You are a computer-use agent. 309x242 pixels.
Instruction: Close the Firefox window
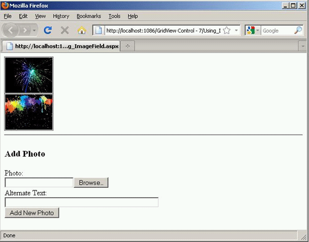[x=302, y=5]
